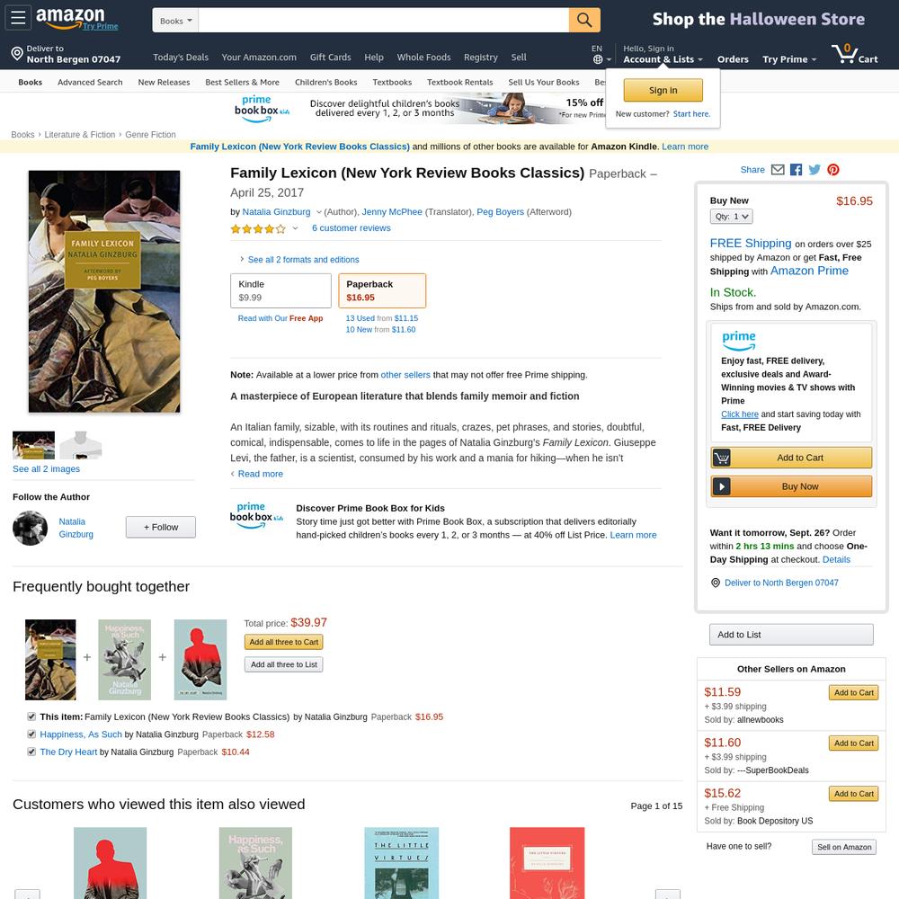
Task: Uncheck the Happiness, As Such checkbox
Action: [31, 734]
